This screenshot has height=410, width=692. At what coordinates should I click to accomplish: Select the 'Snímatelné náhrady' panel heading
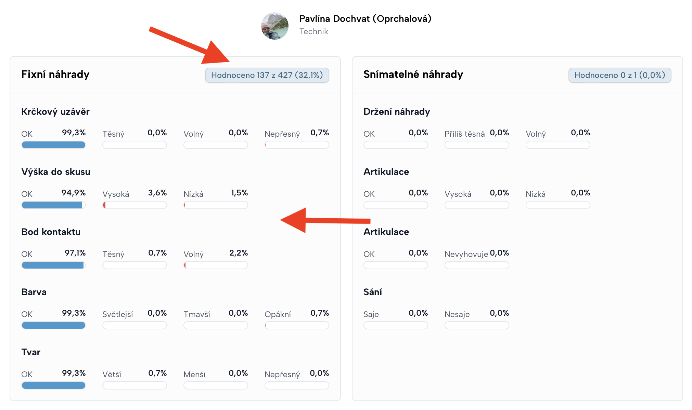coord(413,74)
